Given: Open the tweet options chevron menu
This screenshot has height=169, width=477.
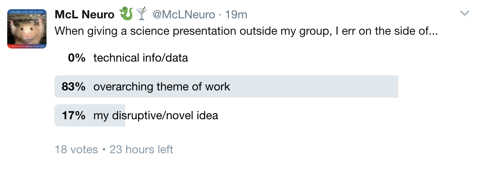Looking at the screenshot, I should [465, 13].
